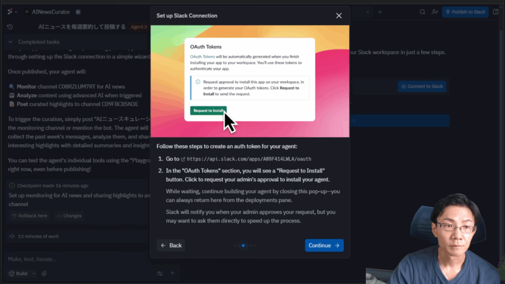505x284 pixels.
Task: Go back with the Back button
Action: coord(171,246)
